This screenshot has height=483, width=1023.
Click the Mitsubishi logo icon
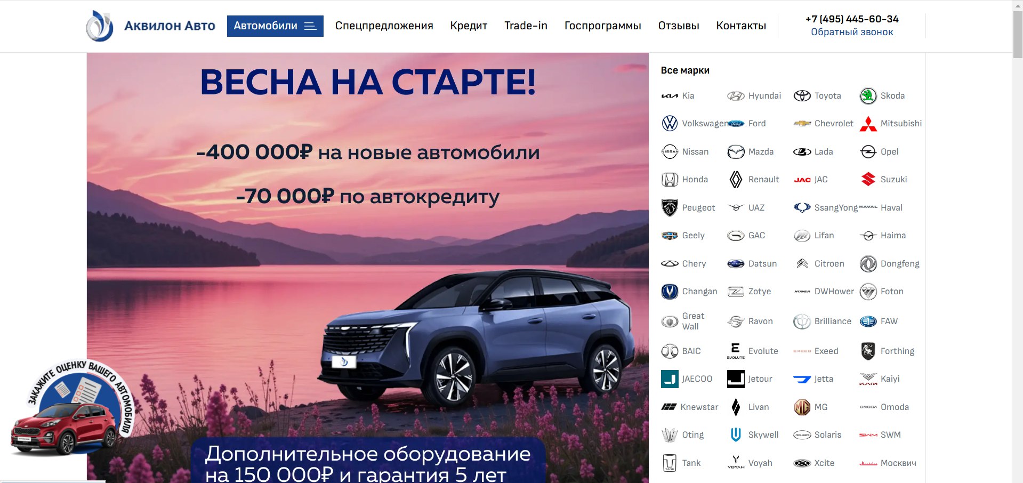[868, 124]
